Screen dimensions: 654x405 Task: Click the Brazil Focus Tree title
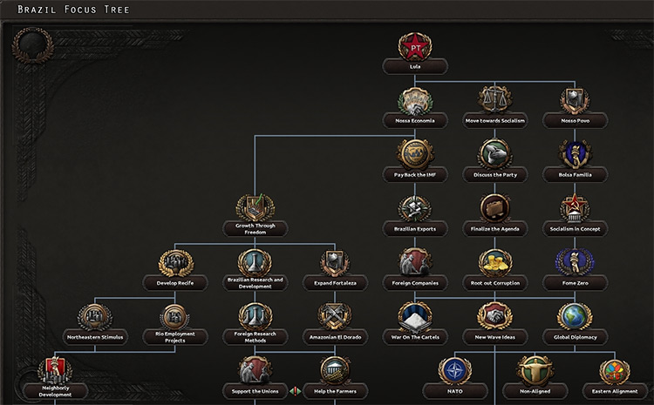[73, 10]
